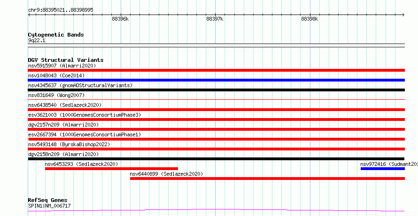Open nsv6438540 (Sedlazeck2020) label
Image resolution: width=418 pixels, height=216 pixels.
[65, 105]
